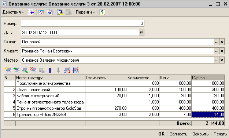
Task: Click the Дата input field
Action: pos(80,33)
